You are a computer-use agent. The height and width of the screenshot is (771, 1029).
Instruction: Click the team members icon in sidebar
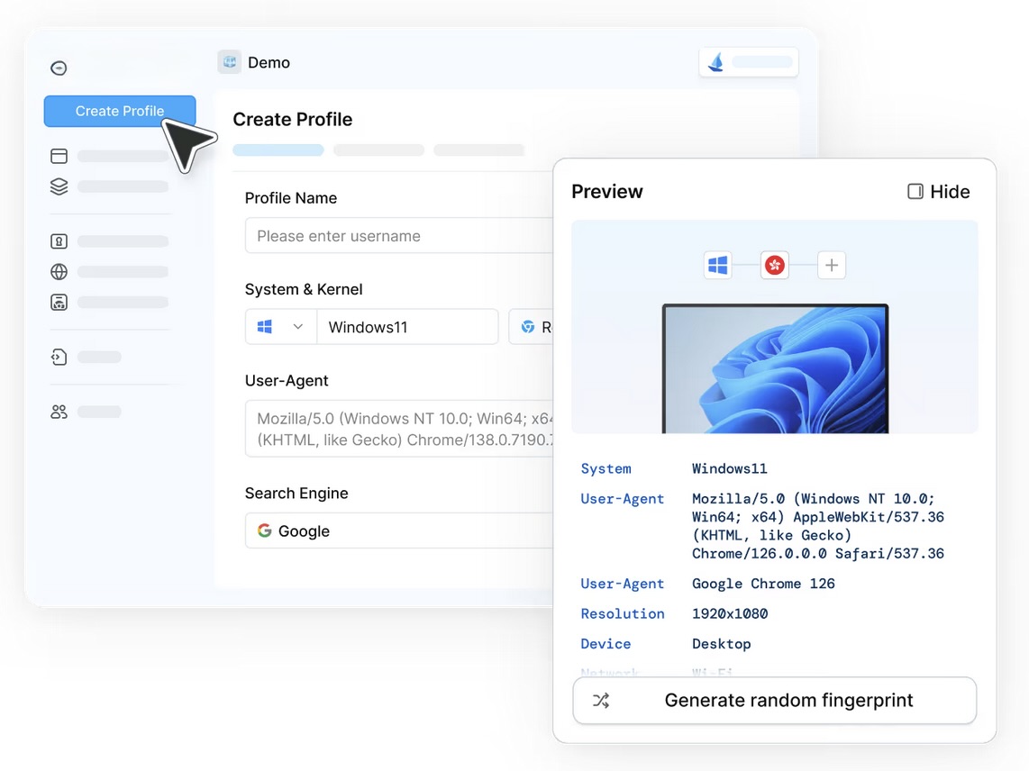[x=59, y=412]
